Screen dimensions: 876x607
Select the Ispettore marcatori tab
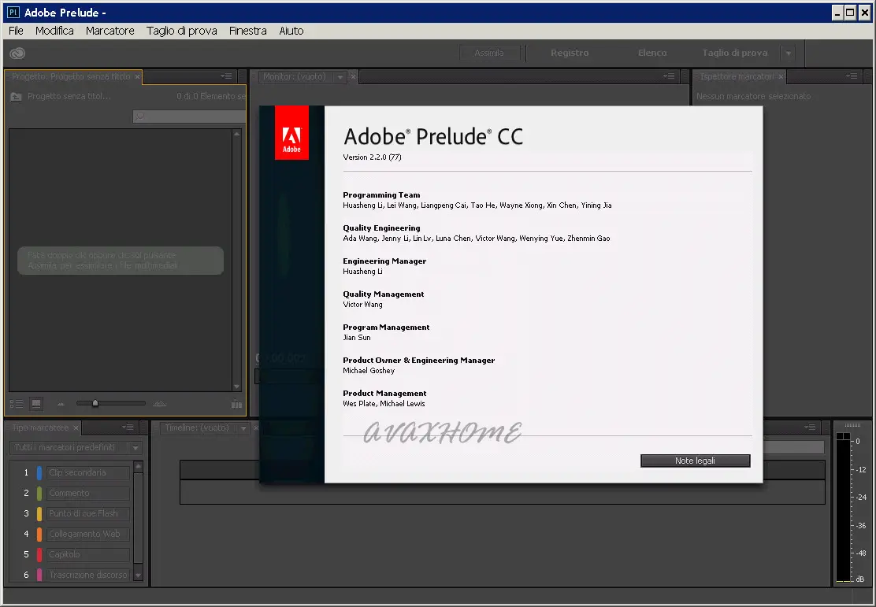(x=737, y=76)
